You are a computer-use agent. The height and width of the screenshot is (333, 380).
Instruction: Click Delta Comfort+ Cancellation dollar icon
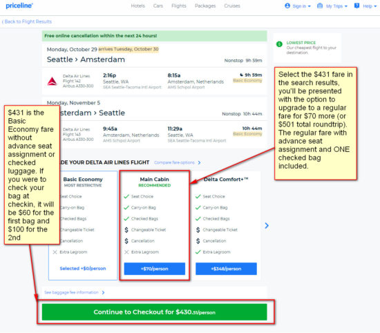pyautogui.click(x=198, y=241)
